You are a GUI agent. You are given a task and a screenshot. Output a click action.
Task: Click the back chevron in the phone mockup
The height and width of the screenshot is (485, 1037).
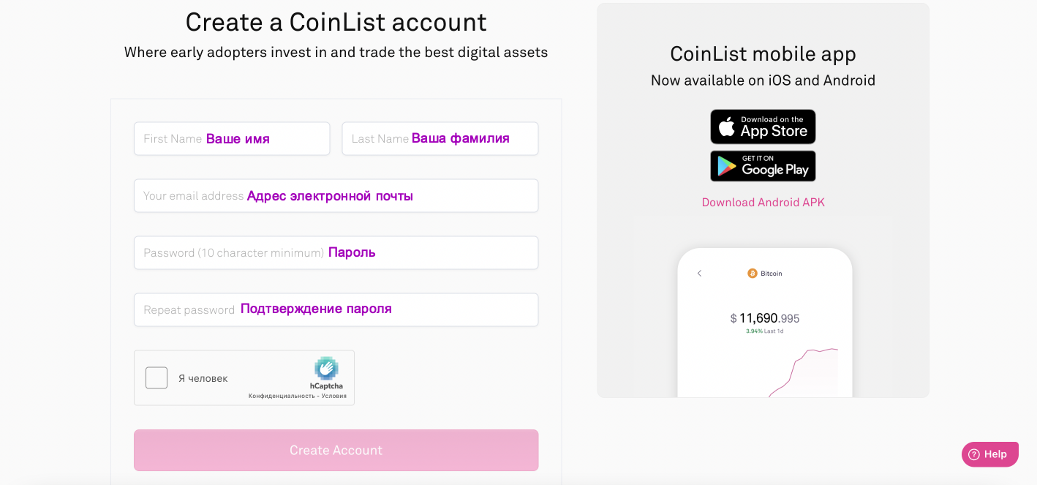698,273
